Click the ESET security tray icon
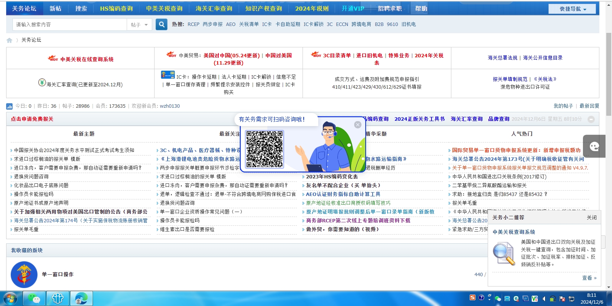This screenshot has width=612, height=306. tap(516, 299)
